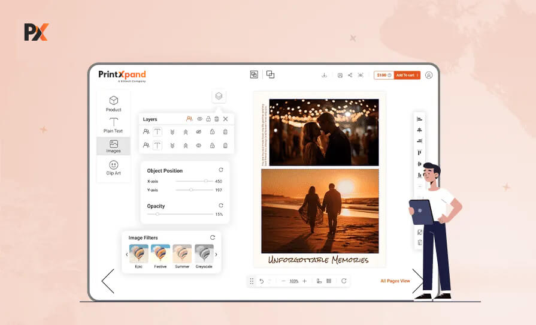Click the Add To Cart button
Screen dimensions: 536x325
407,75
